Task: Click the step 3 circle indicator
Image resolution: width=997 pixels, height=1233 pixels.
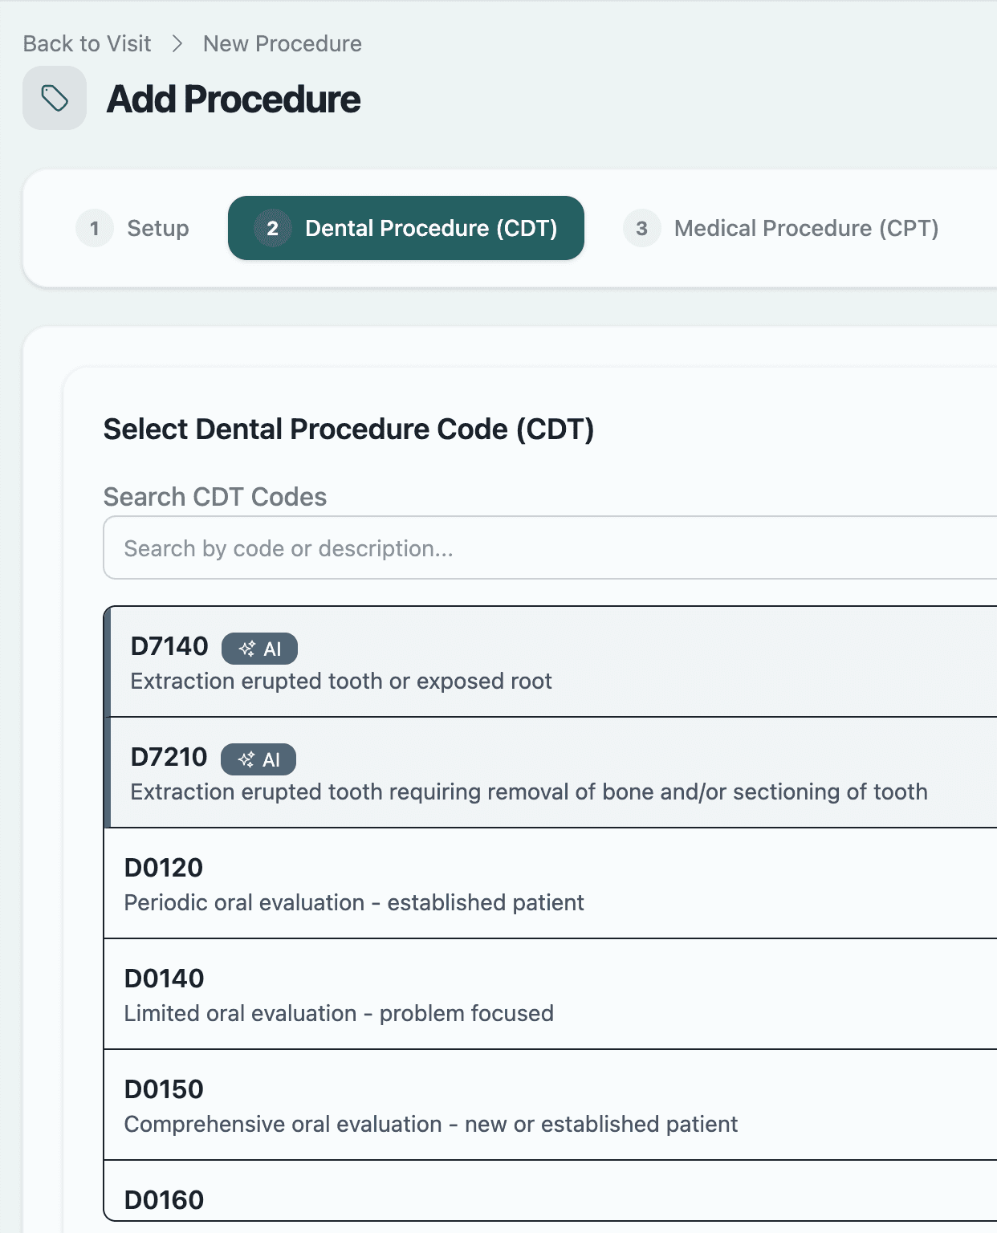Action: (x=641, y=228)
